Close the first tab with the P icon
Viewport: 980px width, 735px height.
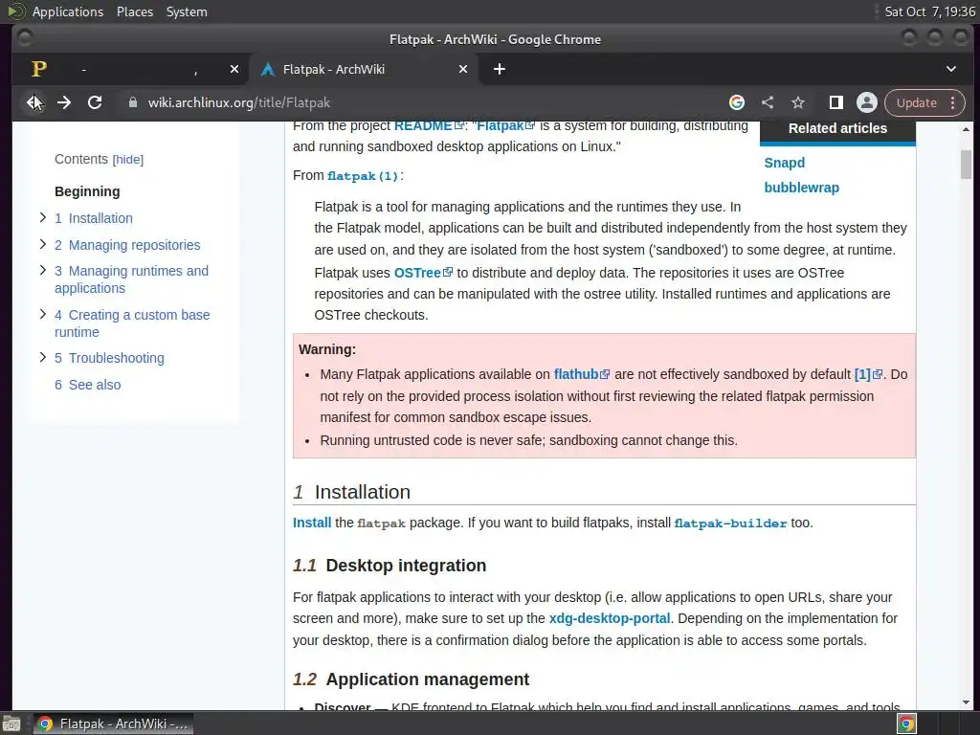click(234, 69)
